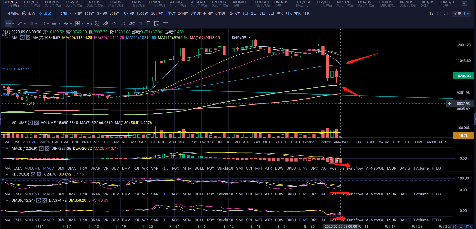
Task: Click the trash can delete drawings icon
Action: coord(165,24)
